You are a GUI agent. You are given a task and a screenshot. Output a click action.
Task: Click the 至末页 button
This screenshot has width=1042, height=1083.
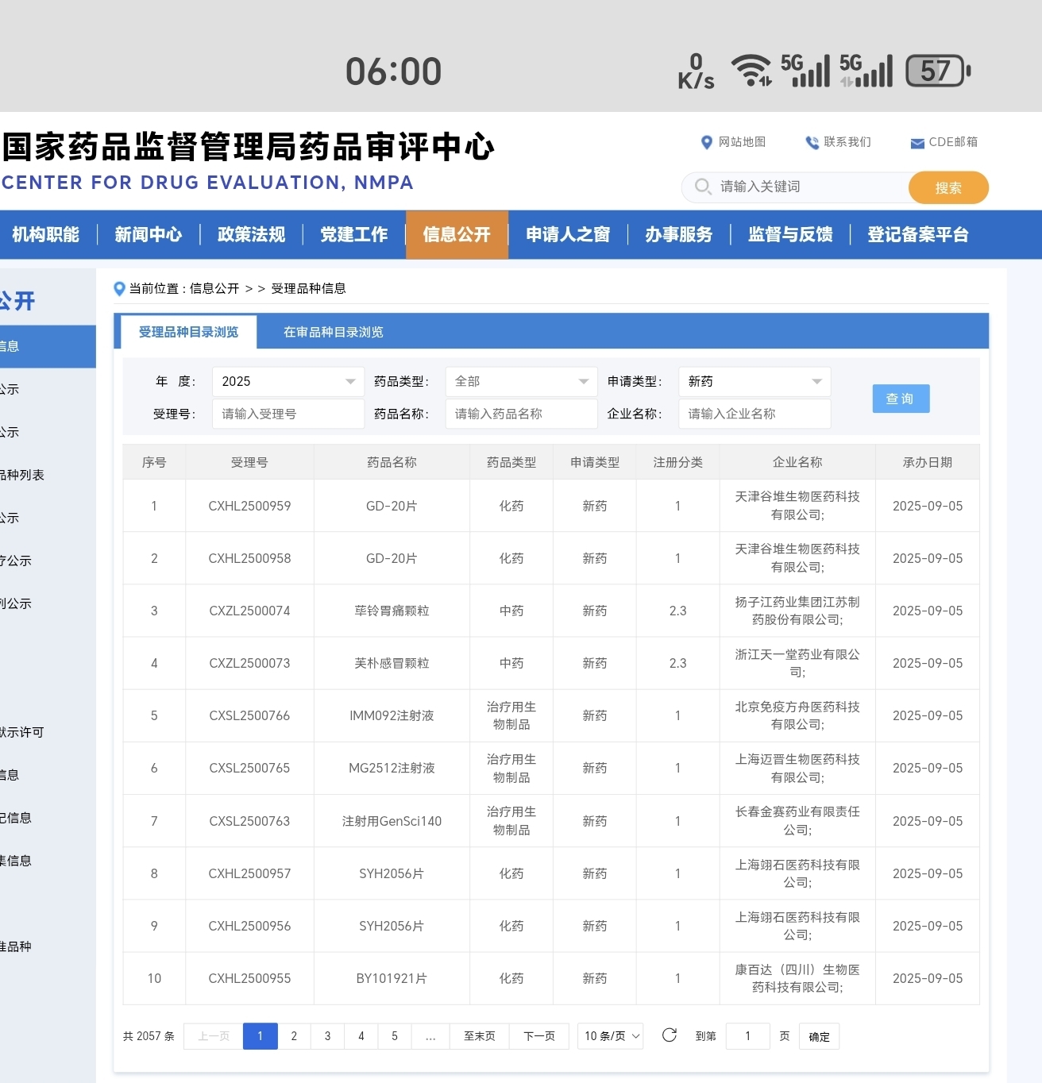point(480,1036)
